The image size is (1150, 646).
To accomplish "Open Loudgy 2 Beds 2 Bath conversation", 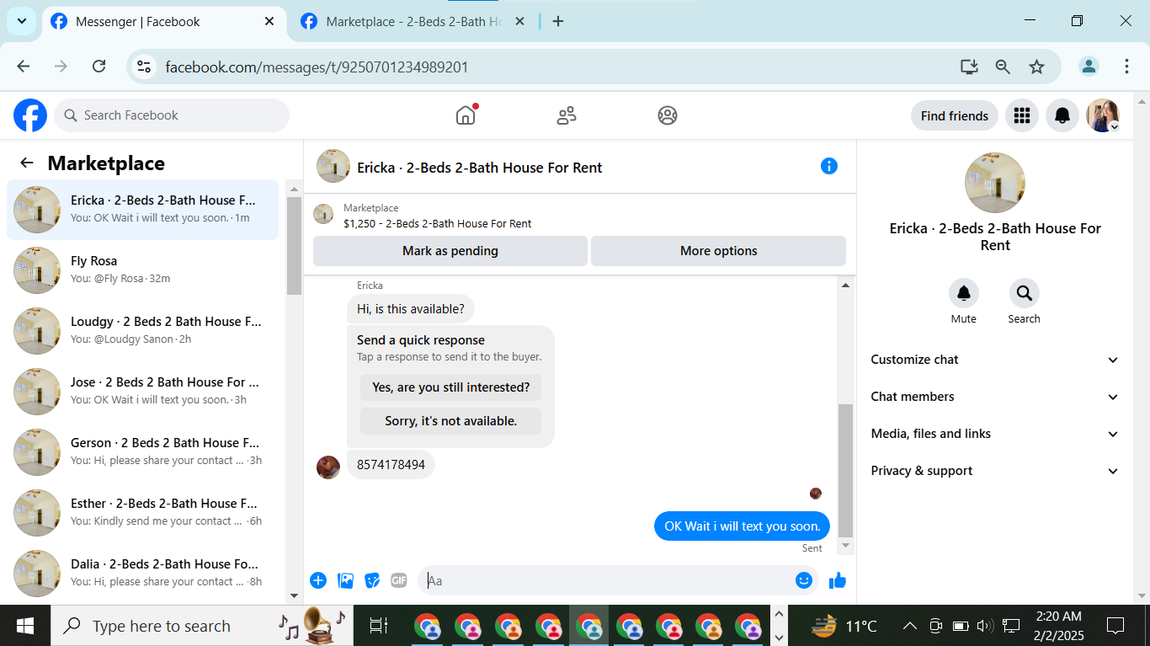I will point(143,331).
